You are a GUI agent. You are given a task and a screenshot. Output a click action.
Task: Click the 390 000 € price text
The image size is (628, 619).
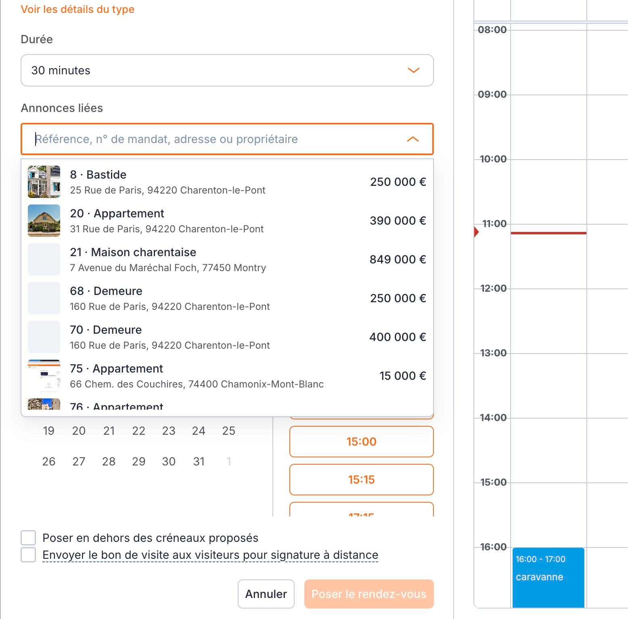[x=398, y=221]
